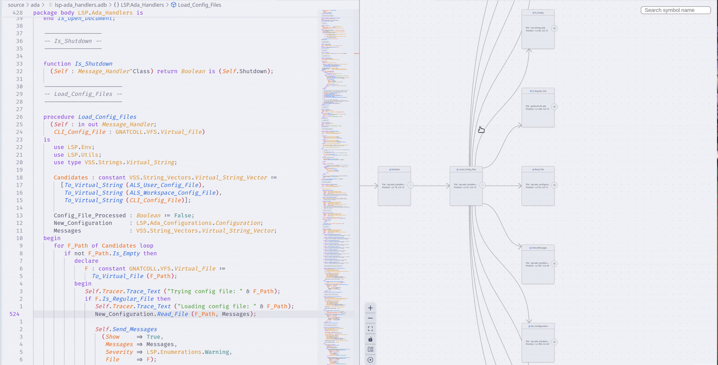
Task: Select LSP.Ada_Handlers breadcrumb item
Action: pos(142,5)
